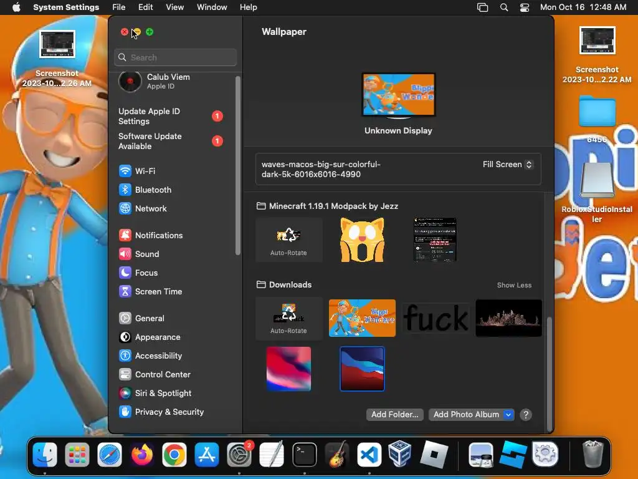The image size is (638, 479).
Task: Click the sidebar scrollbar
Action: pyautogui.click(x=237, y=166)
